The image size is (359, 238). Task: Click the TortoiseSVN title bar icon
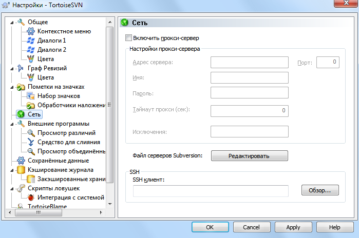[x=6, y=5]
